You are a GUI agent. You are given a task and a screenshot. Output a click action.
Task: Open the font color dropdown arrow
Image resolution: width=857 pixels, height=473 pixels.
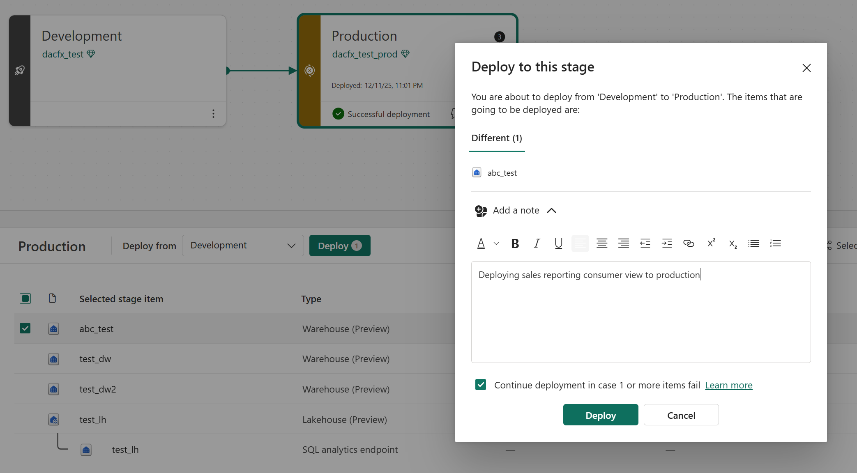click(496, 243)
